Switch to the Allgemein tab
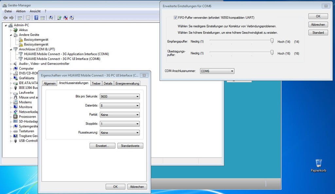 click(50, 84)
